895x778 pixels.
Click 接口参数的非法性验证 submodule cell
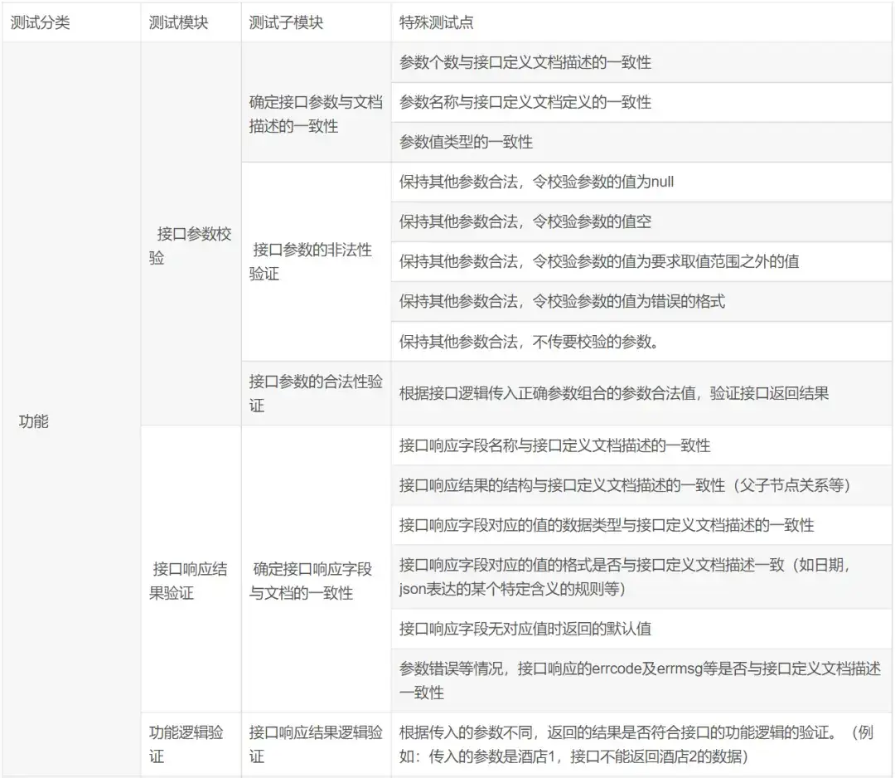click(316, 261)
